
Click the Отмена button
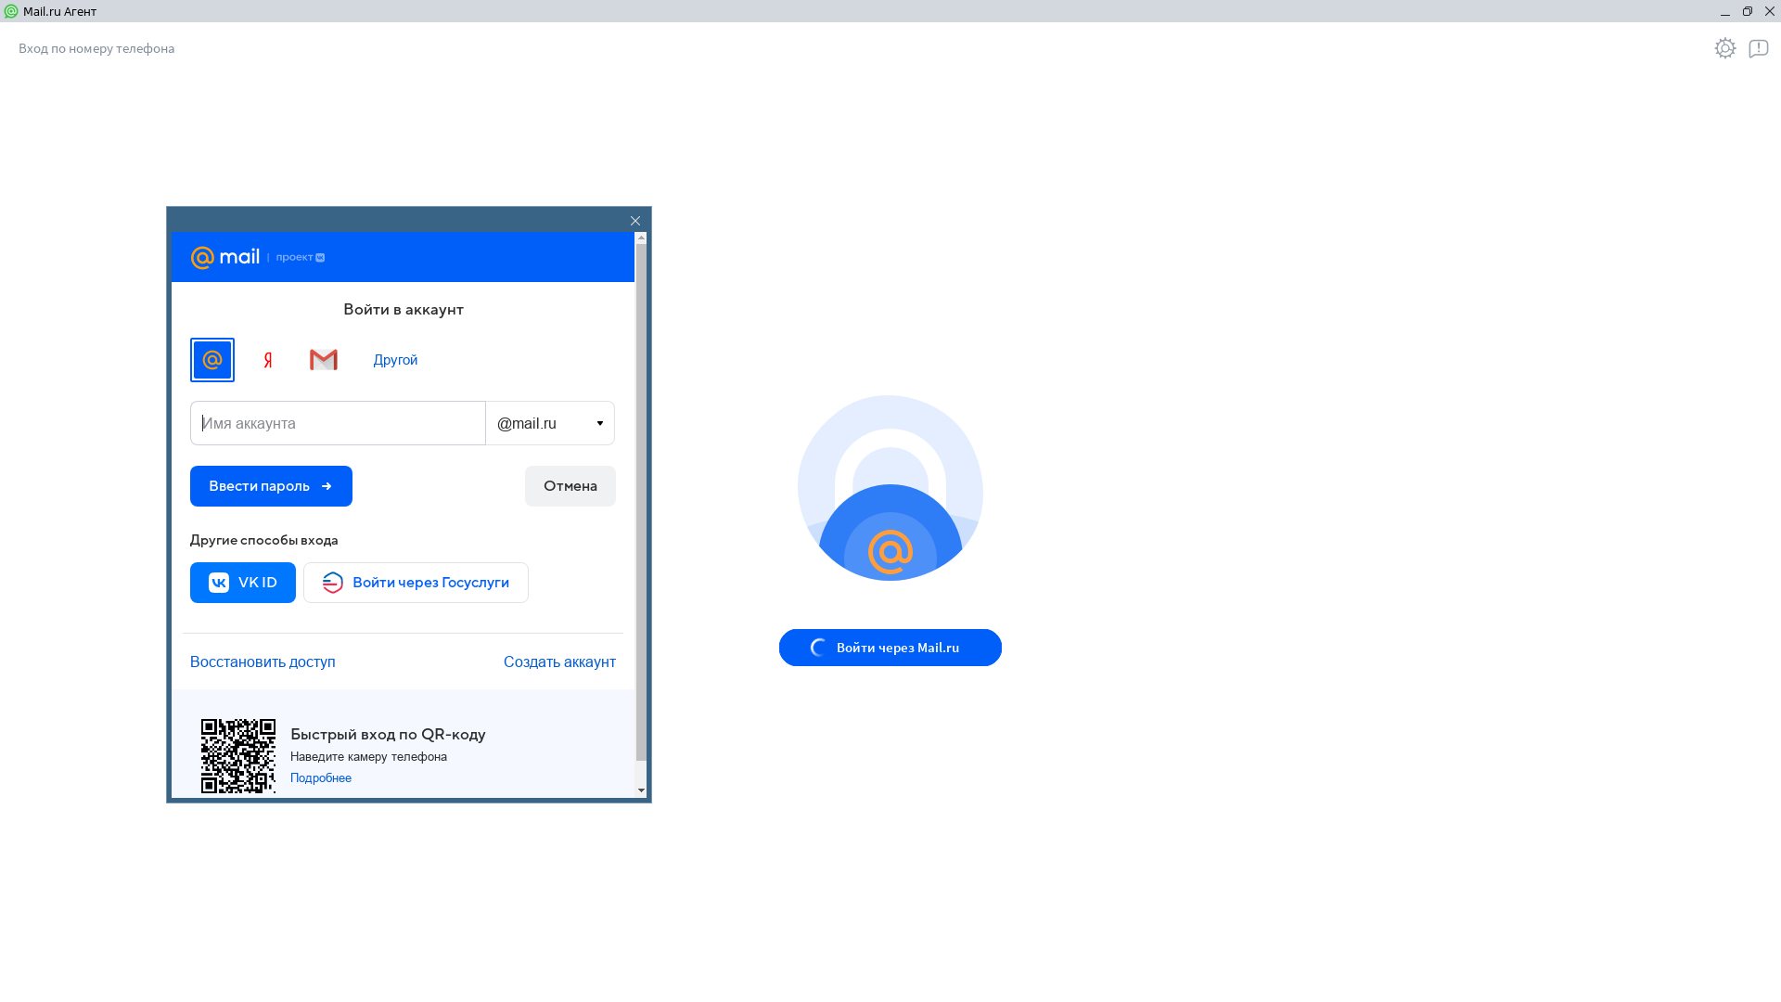[x=570, y=486]
